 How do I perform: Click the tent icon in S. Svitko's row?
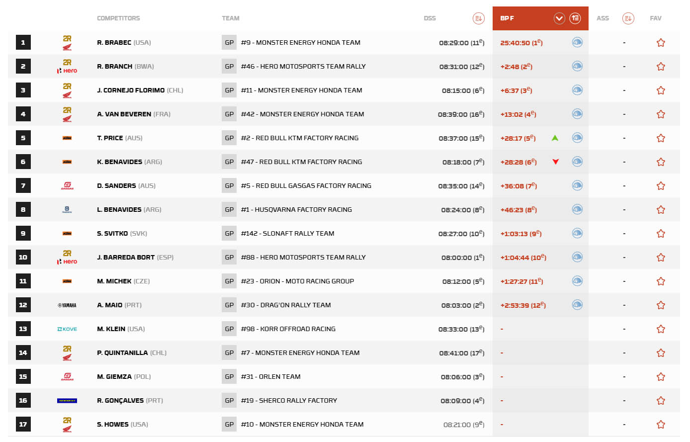[577, 233]
